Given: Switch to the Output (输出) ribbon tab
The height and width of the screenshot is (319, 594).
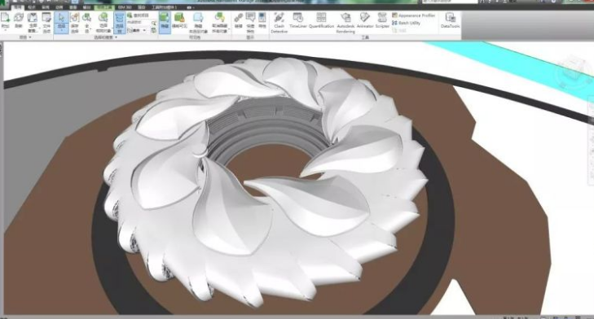Looking at the screenshot, I should click(x=86, y=7).
